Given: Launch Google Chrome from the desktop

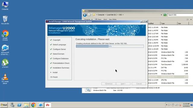Looking at the screenshot, I should pyautogui.click(x=5, y=35).
